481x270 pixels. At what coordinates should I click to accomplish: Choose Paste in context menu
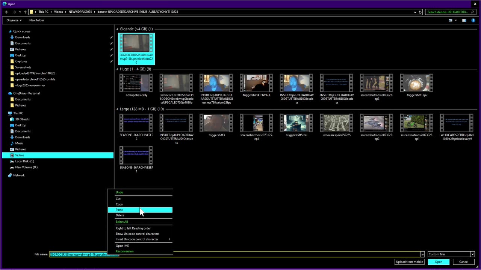point(140,210)
